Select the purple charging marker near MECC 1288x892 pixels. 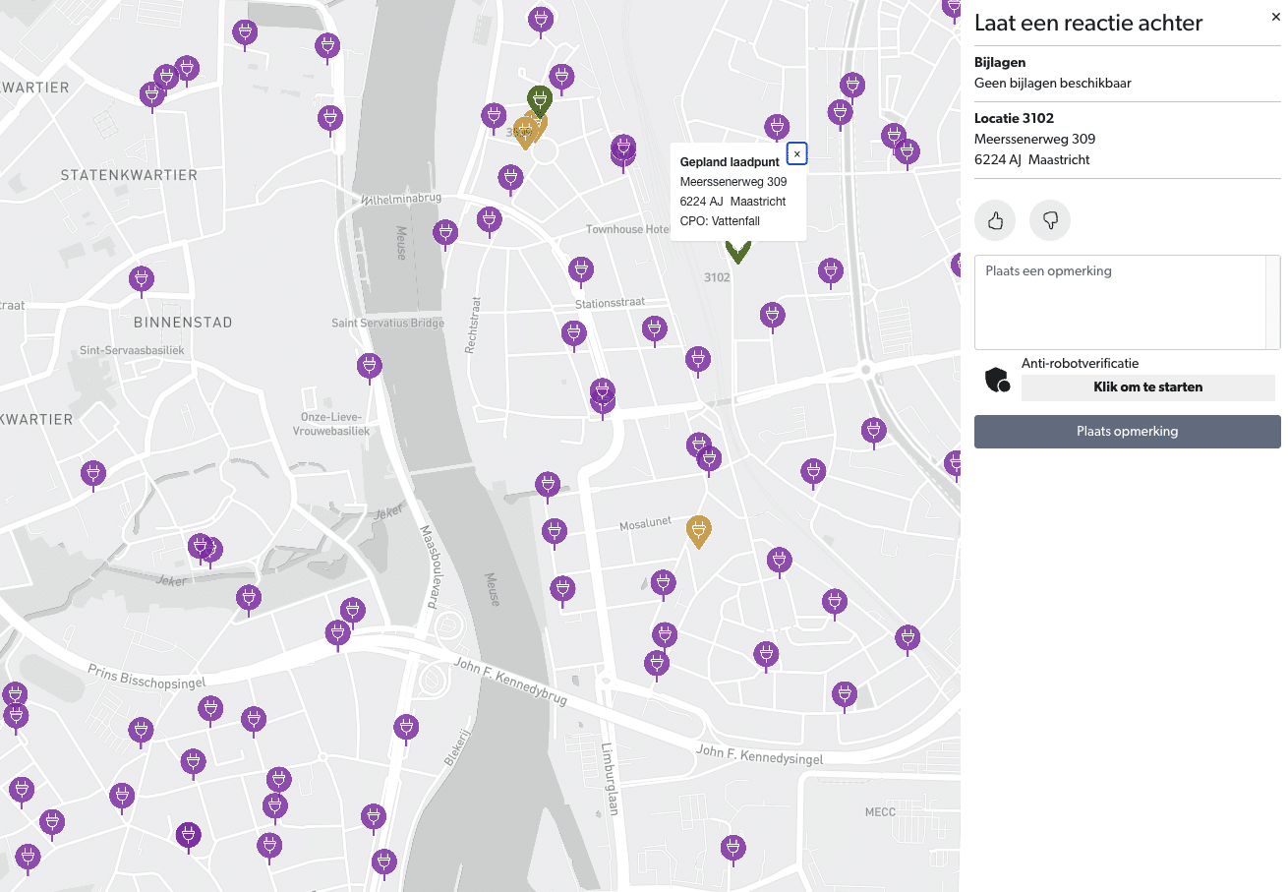732,847
